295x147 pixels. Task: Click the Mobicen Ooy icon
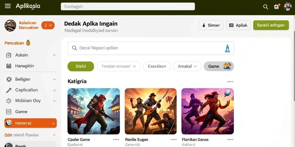pos(9,101)
